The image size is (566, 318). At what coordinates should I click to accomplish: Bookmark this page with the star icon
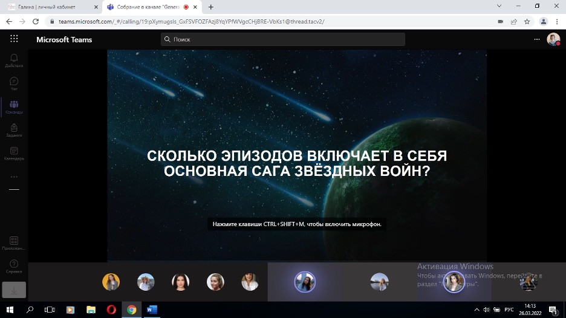pyautogui.click(x=527, y=21)
